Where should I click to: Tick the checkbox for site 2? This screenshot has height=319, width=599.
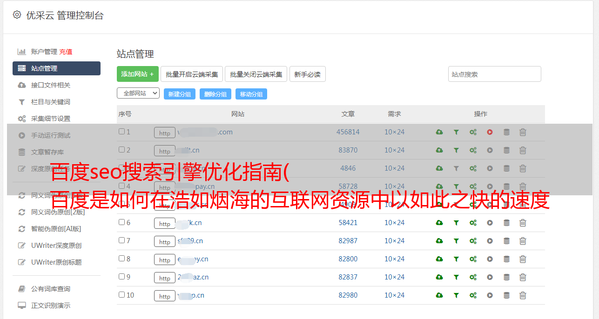tap(121, 150)
